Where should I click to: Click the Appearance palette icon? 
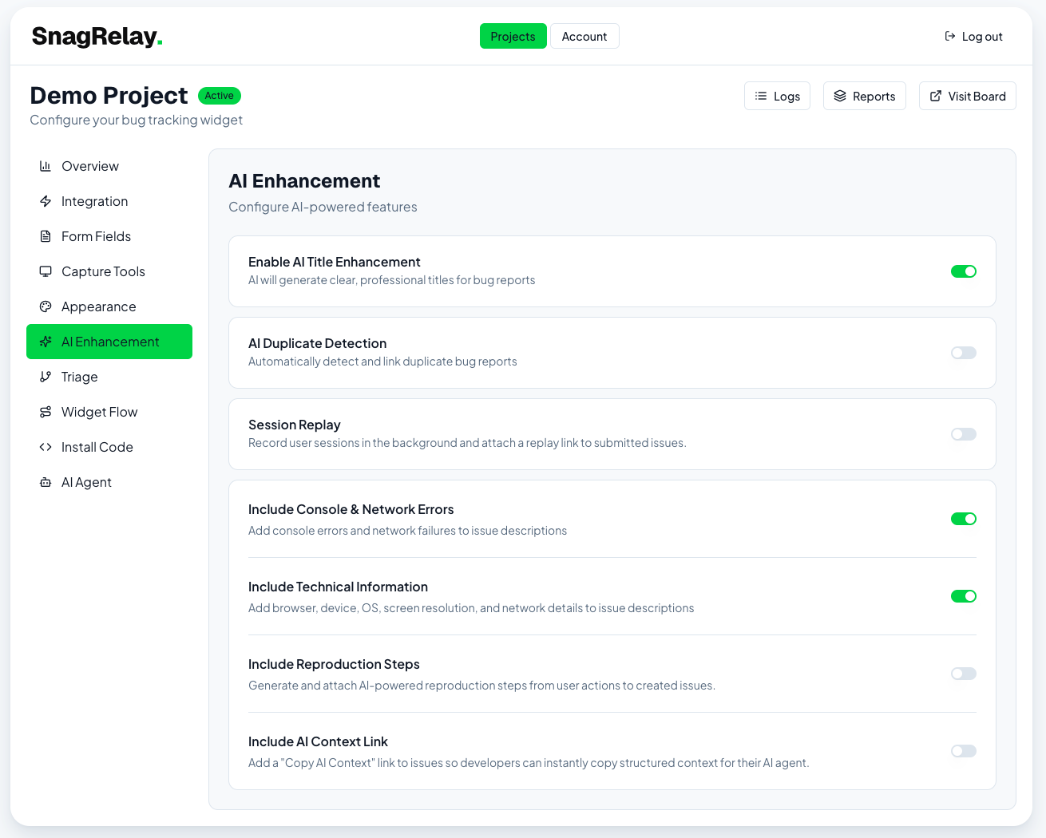coord(46,306)
